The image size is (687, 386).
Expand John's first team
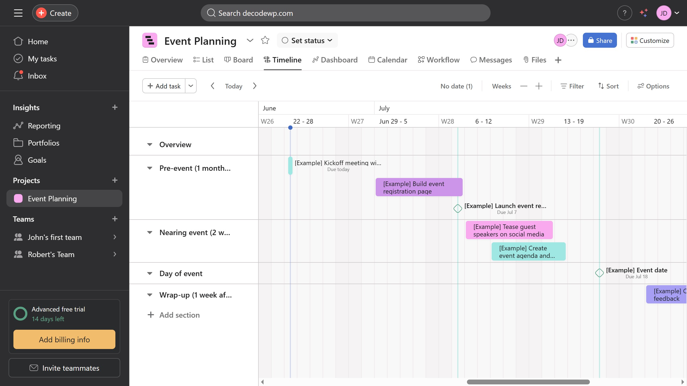click(x=115, y=237)
